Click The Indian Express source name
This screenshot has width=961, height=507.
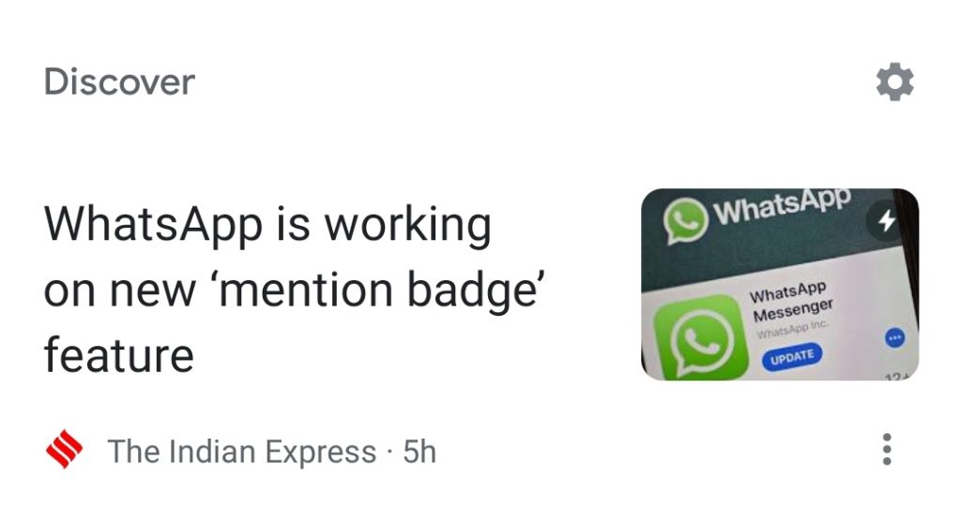(x=241, y=452)
